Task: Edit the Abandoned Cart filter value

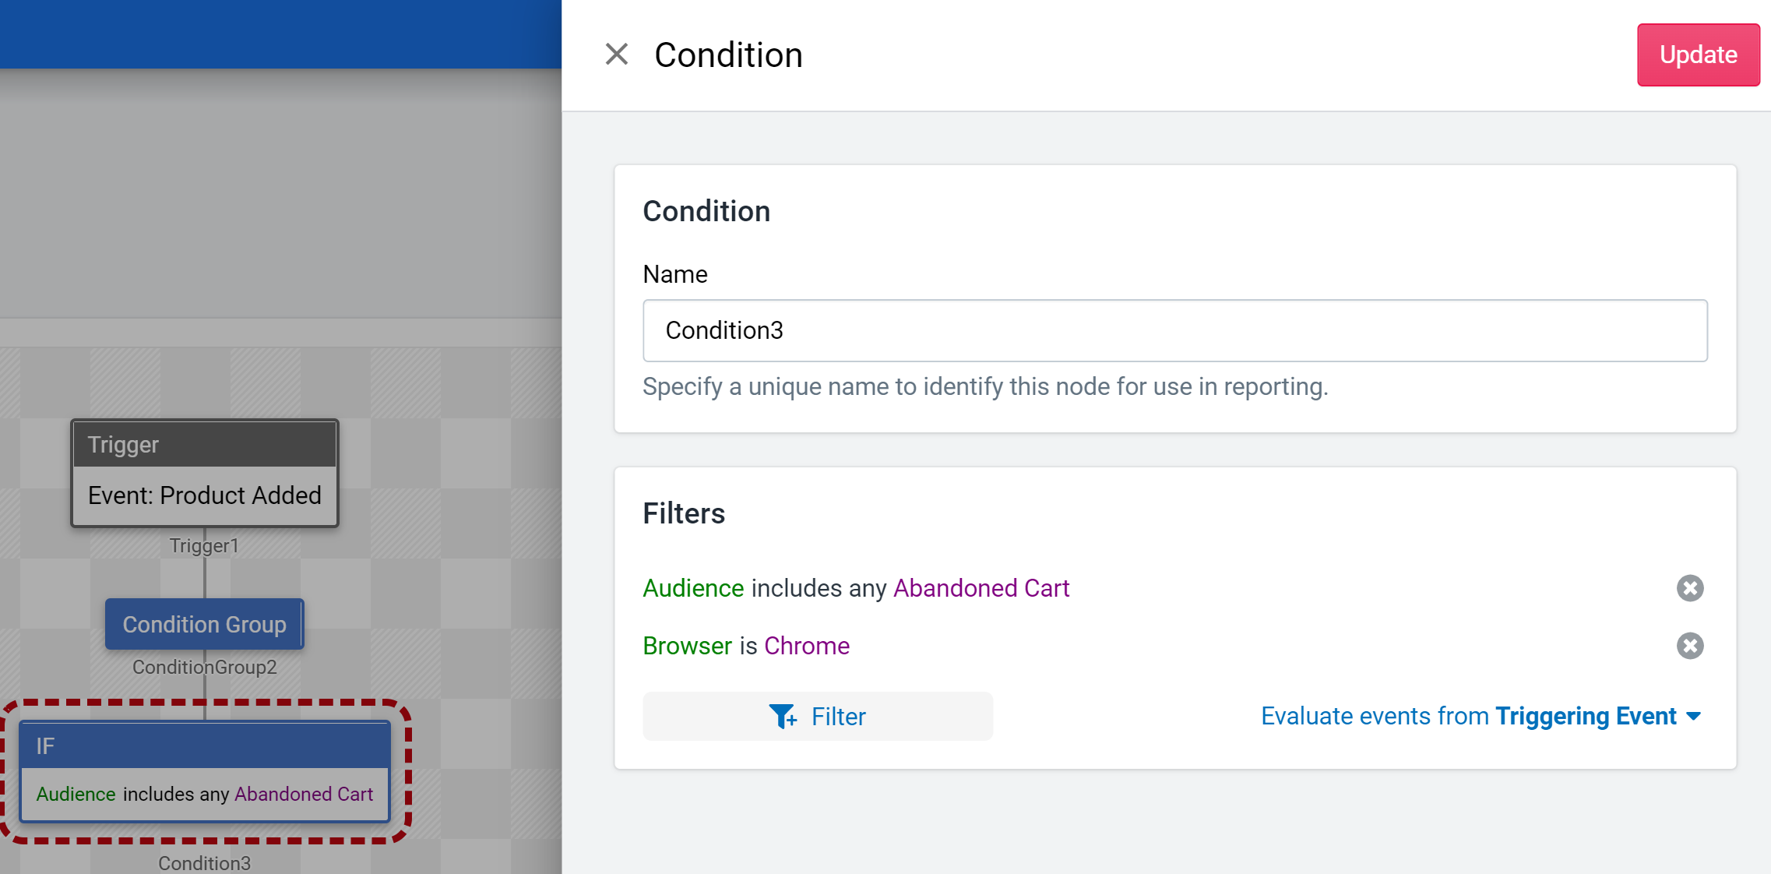Action: [x=981, y=588]
